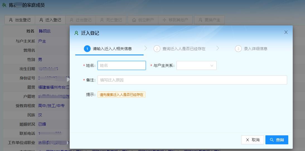Click the 迁入登记 dialog title icon
Image resolution: width=305 pixels, height=151 pixels.
click(76, 33)
